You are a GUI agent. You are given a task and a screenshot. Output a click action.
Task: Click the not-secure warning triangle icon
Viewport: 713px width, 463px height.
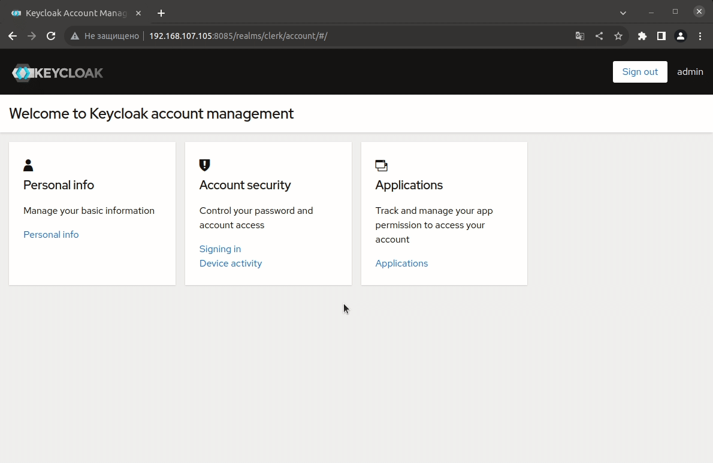(x=75, y=36)
